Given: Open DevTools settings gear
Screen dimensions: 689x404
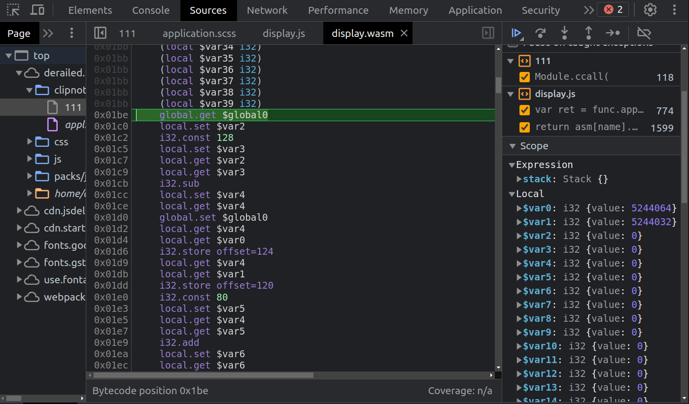Looking at the screenshot, I should [650, 10].
